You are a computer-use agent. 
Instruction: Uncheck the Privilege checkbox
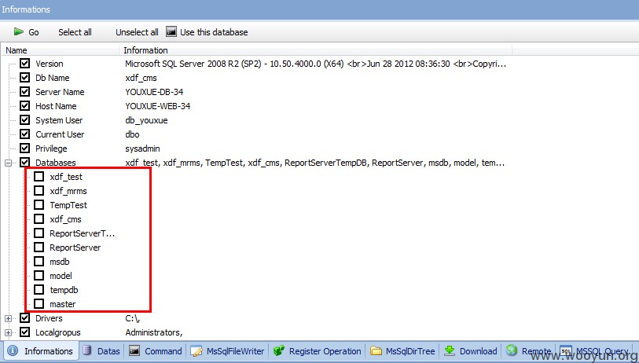25,148
